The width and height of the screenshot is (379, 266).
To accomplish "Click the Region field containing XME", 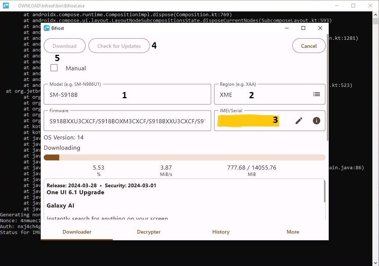I will 270,95.
